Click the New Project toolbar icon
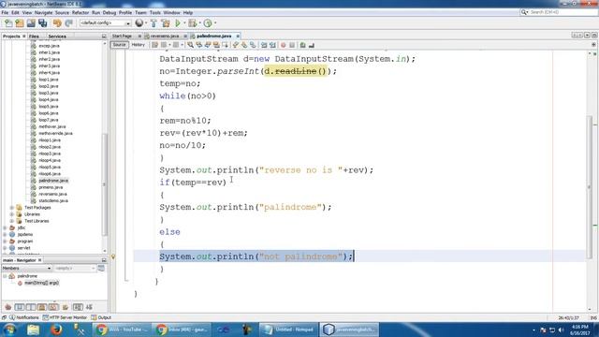The width and height of the screenshot is (599, 337). (20, 23)
